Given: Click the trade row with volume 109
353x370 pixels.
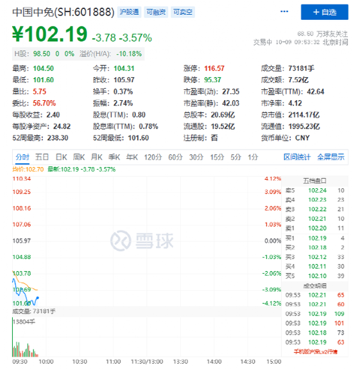Looking at the screenshot, I should pos(314,313).
